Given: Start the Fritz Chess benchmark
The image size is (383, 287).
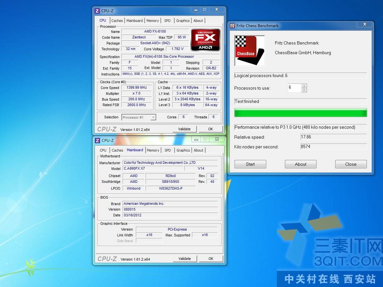Looking at the screenshot, I should [250, 164].
